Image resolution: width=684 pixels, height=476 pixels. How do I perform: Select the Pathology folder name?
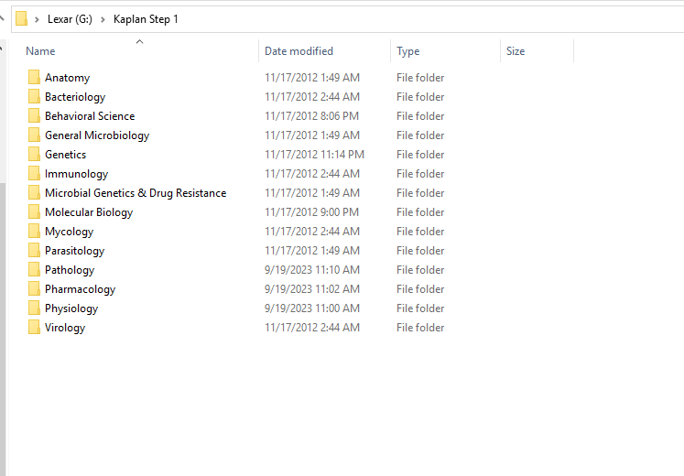pyautogui.click(x=70, y=270)
